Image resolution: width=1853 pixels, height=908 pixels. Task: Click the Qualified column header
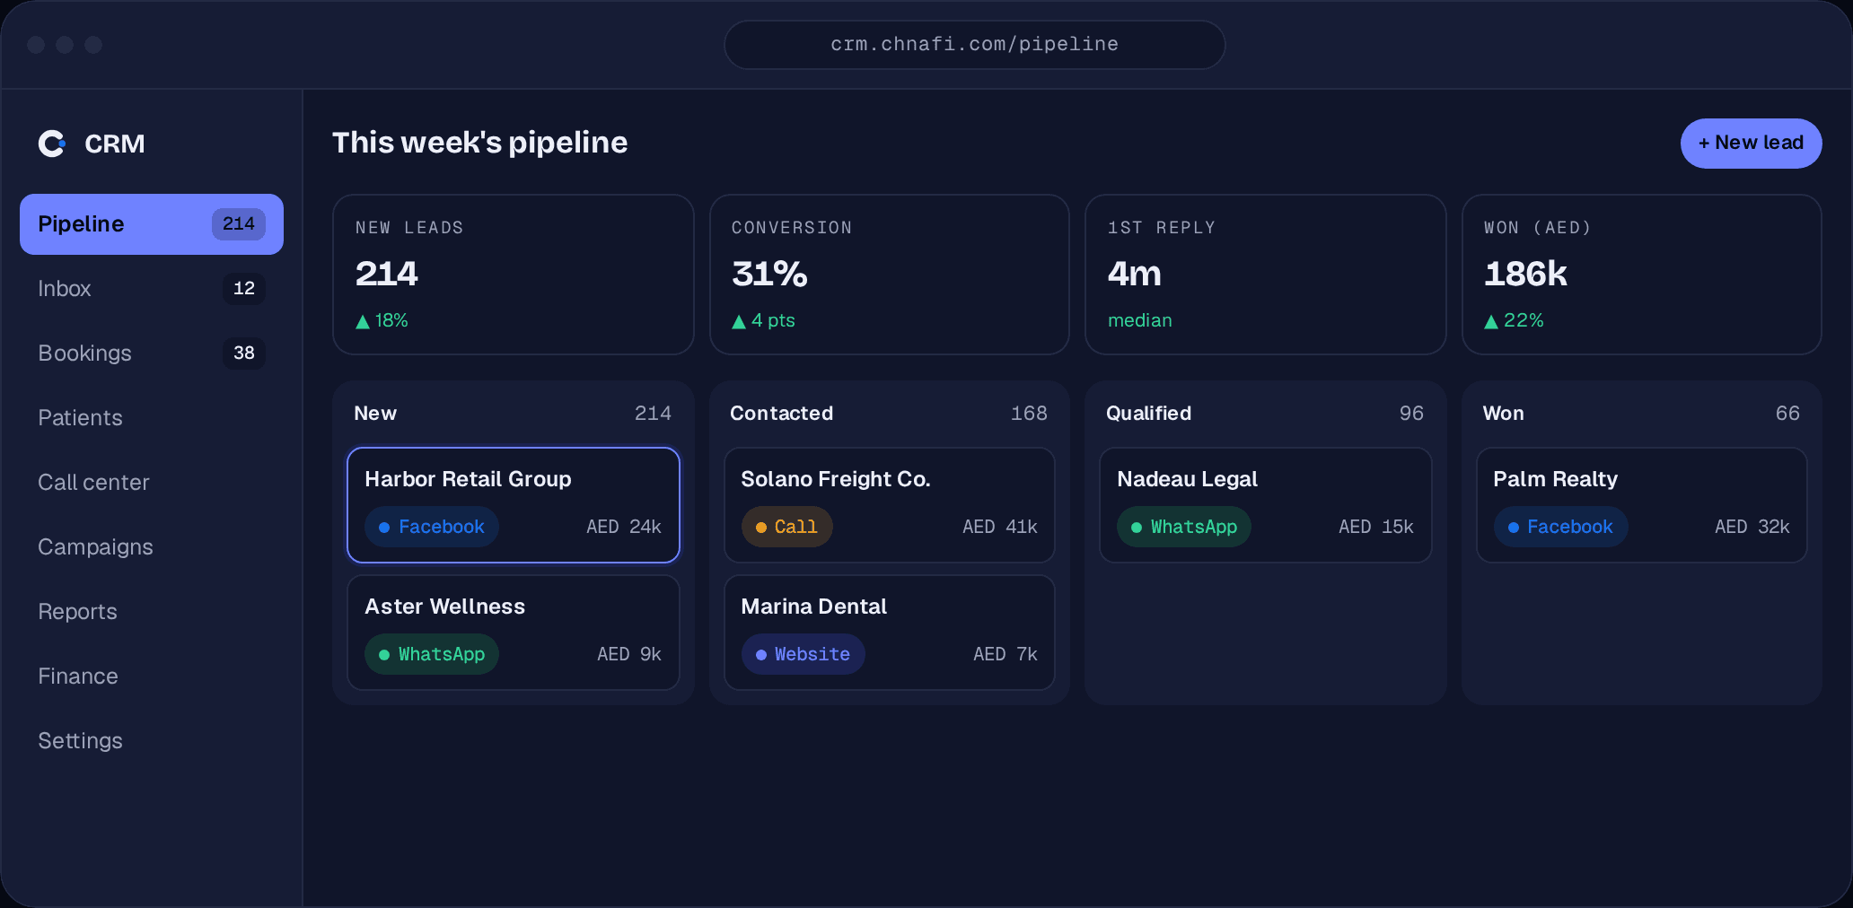(x=1149, y=414)
